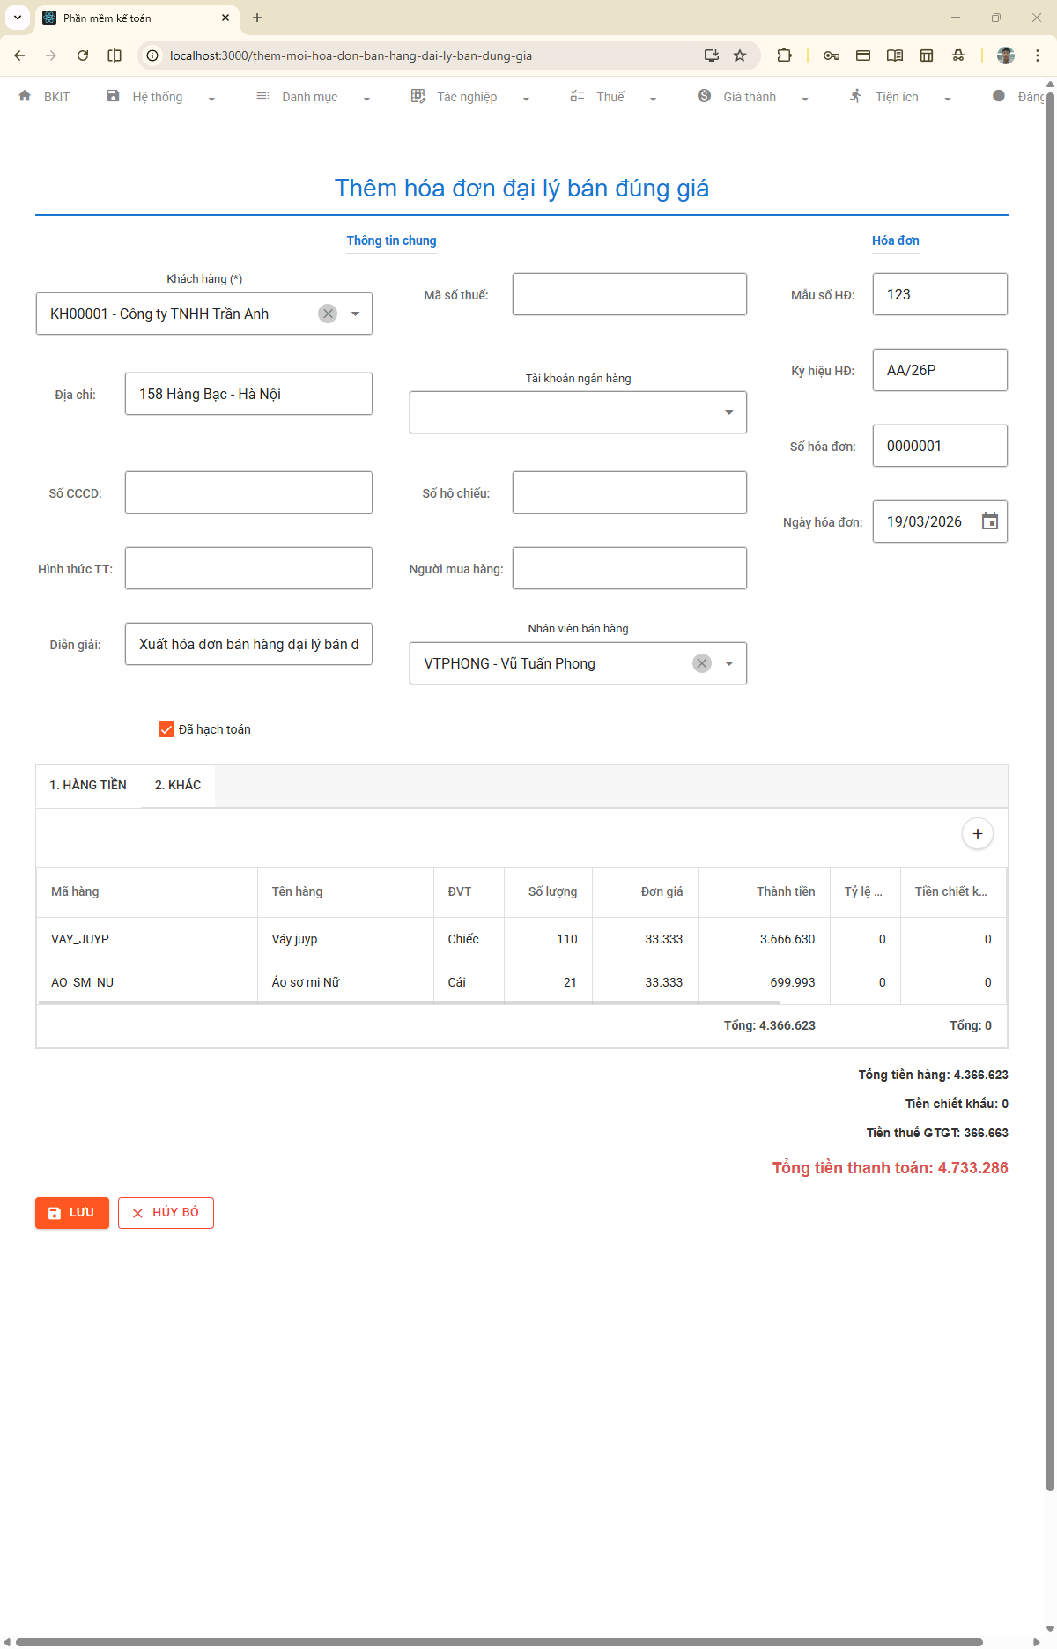Cancel with the HỦY BỎ button

tap(166, 1213)
